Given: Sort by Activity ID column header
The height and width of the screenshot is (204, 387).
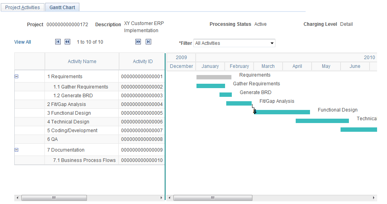Looking at the screenshot, I should point(142,62).
